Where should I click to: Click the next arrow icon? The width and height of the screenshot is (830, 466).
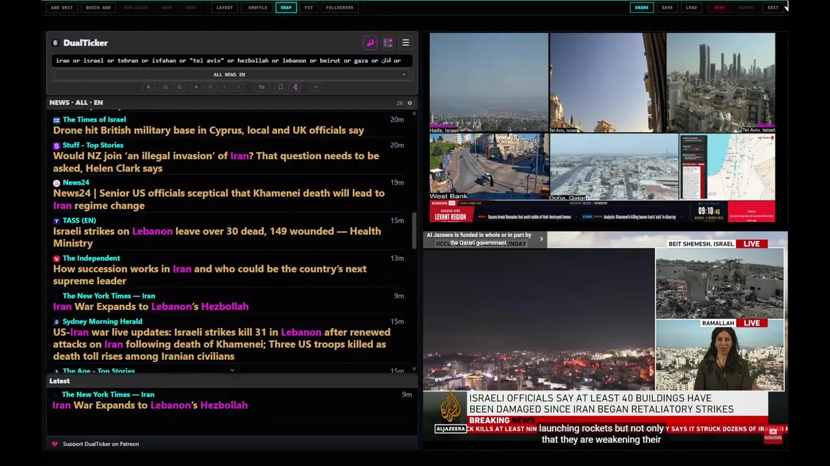click(239, 87)
